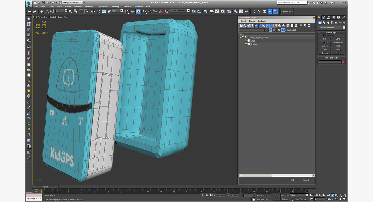The height and width of the screenshot is (202, 373).
Task: Select the Select and Link tool
Action: 41,11
